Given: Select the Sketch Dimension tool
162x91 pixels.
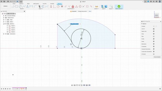Looking at the screenshot, I should click(x=31, y=6).
